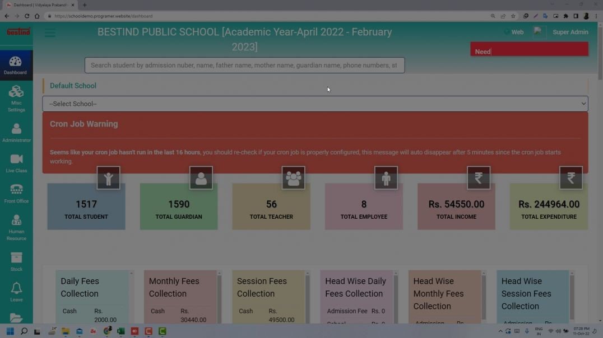Switch to the Dashboard browser tab

[x=39, y=4]
